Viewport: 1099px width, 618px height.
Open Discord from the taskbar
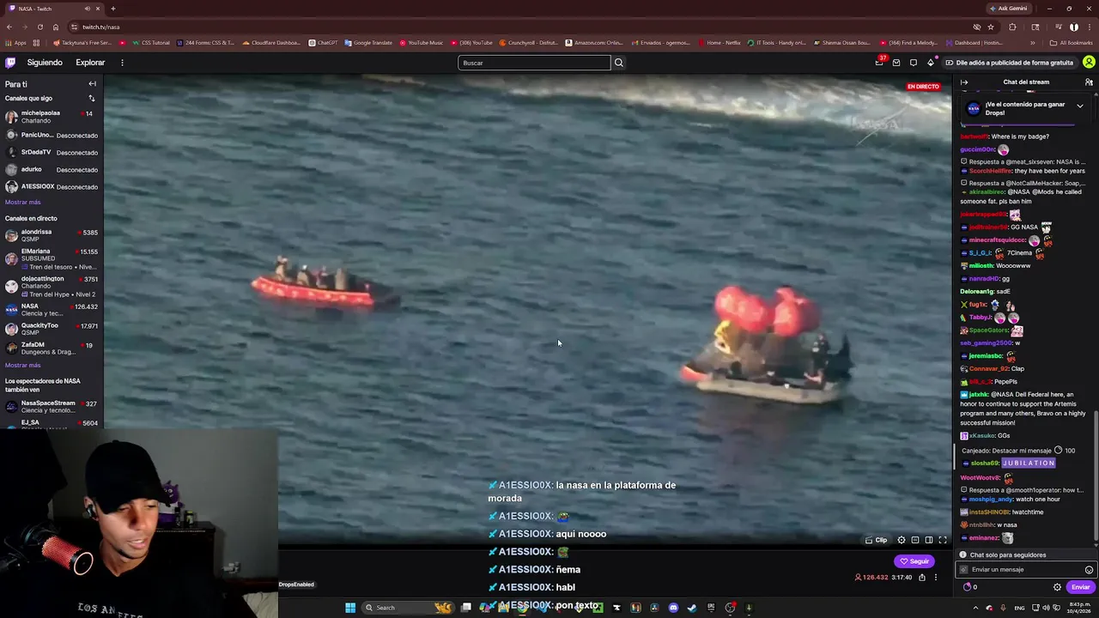click(x=673, y=608)
